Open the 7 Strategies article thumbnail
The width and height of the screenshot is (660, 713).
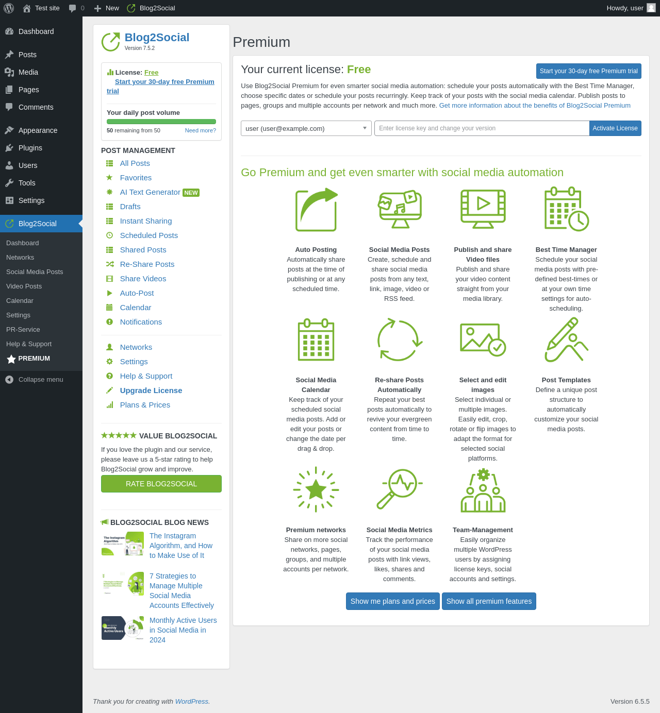[123, 584]
